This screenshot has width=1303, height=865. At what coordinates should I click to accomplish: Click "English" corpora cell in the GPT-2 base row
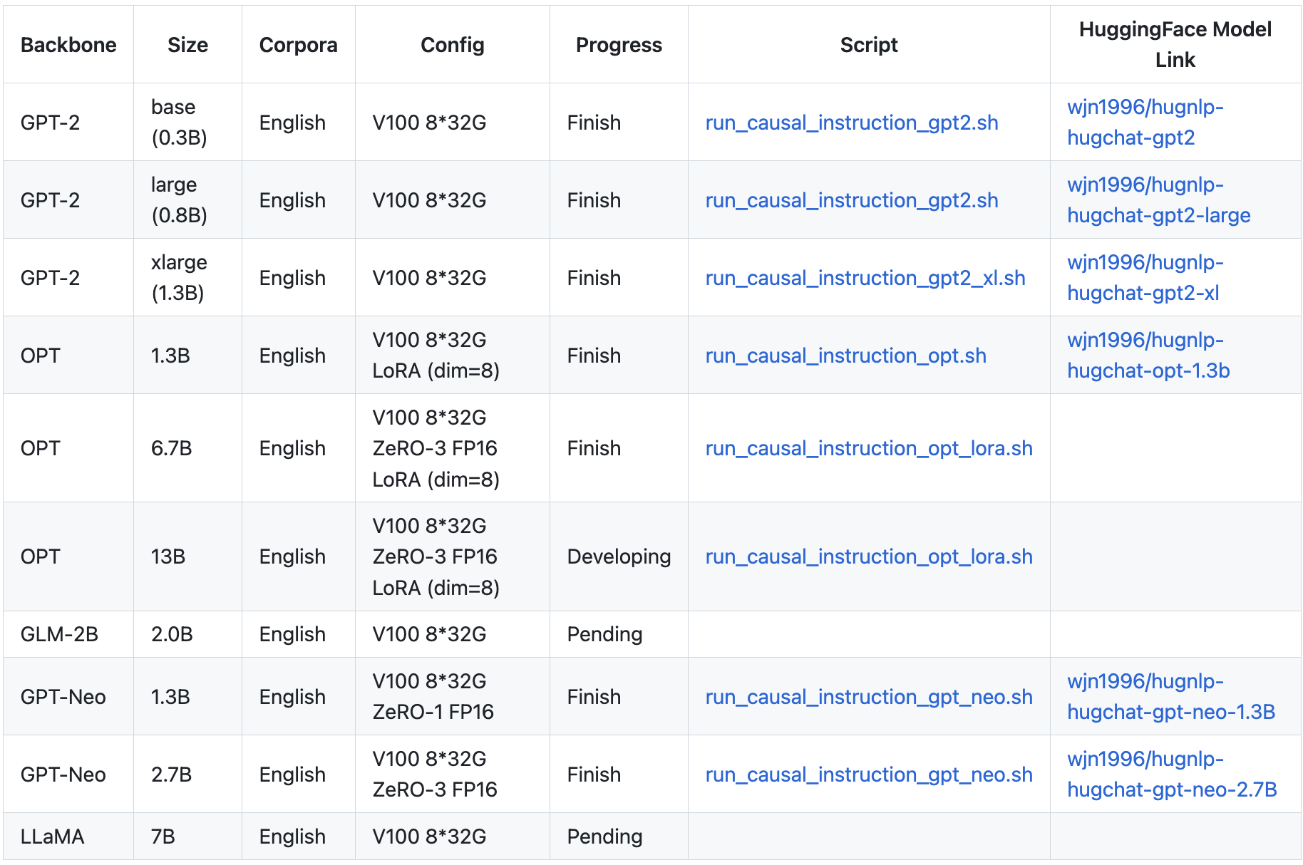(298, 123)
